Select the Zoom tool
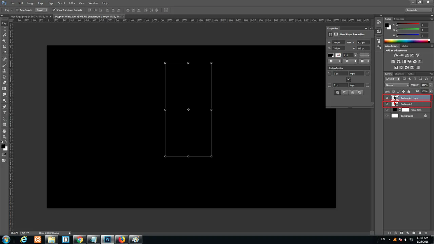 pos(4,137)
